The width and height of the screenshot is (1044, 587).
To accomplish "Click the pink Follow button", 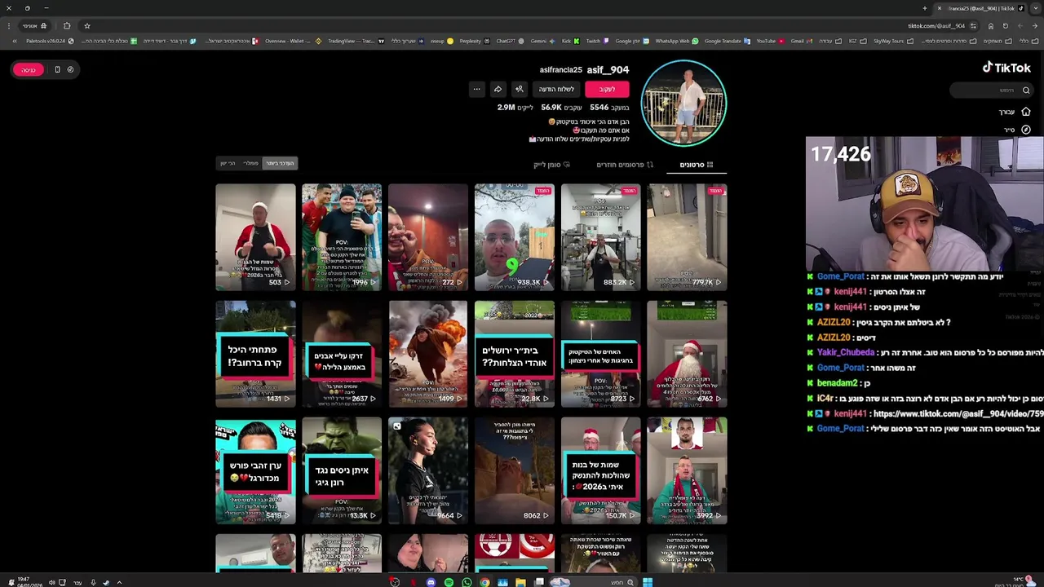I will [x=607, y=89].
